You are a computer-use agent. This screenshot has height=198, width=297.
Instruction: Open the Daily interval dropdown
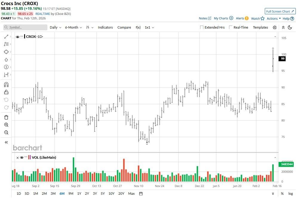[55, 27]
